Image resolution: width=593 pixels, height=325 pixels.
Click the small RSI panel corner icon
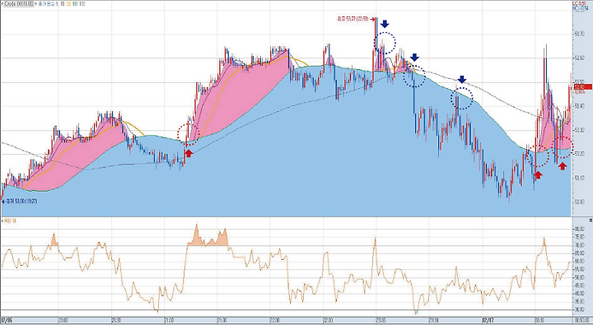pyautogui.click(x=591, y=220)
